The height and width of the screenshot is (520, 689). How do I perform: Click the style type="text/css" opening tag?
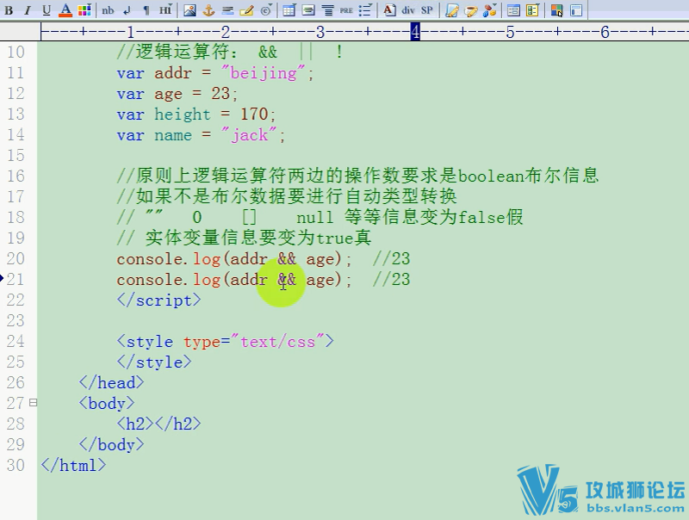[225, 341]
